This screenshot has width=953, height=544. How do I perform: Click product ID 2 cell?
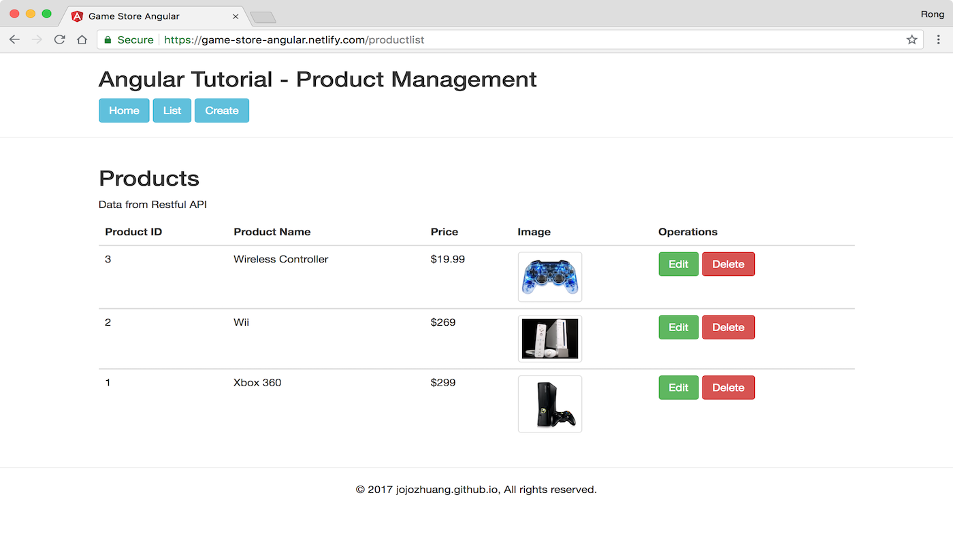(x=108, y=322)
